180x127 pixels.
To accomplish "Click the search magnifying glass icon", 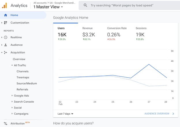I will point(85,5).
